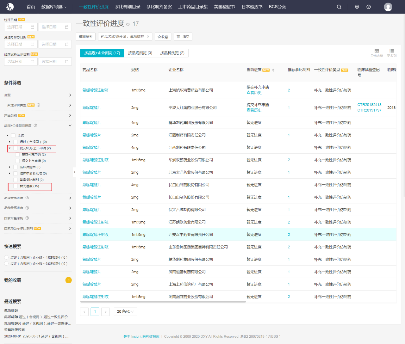Check 暂无进度 (15) filter
The width and height of the screenshot is (405, 344).
point(16,186)
